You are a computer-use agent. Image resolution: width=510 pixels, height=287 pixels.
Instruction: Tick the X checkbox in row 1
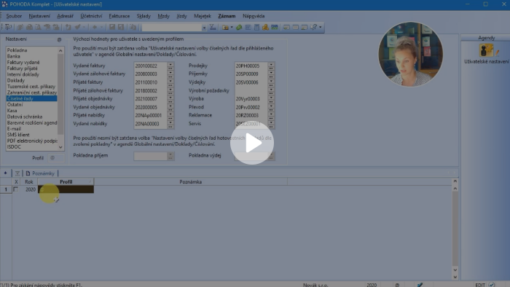(15, 189)
